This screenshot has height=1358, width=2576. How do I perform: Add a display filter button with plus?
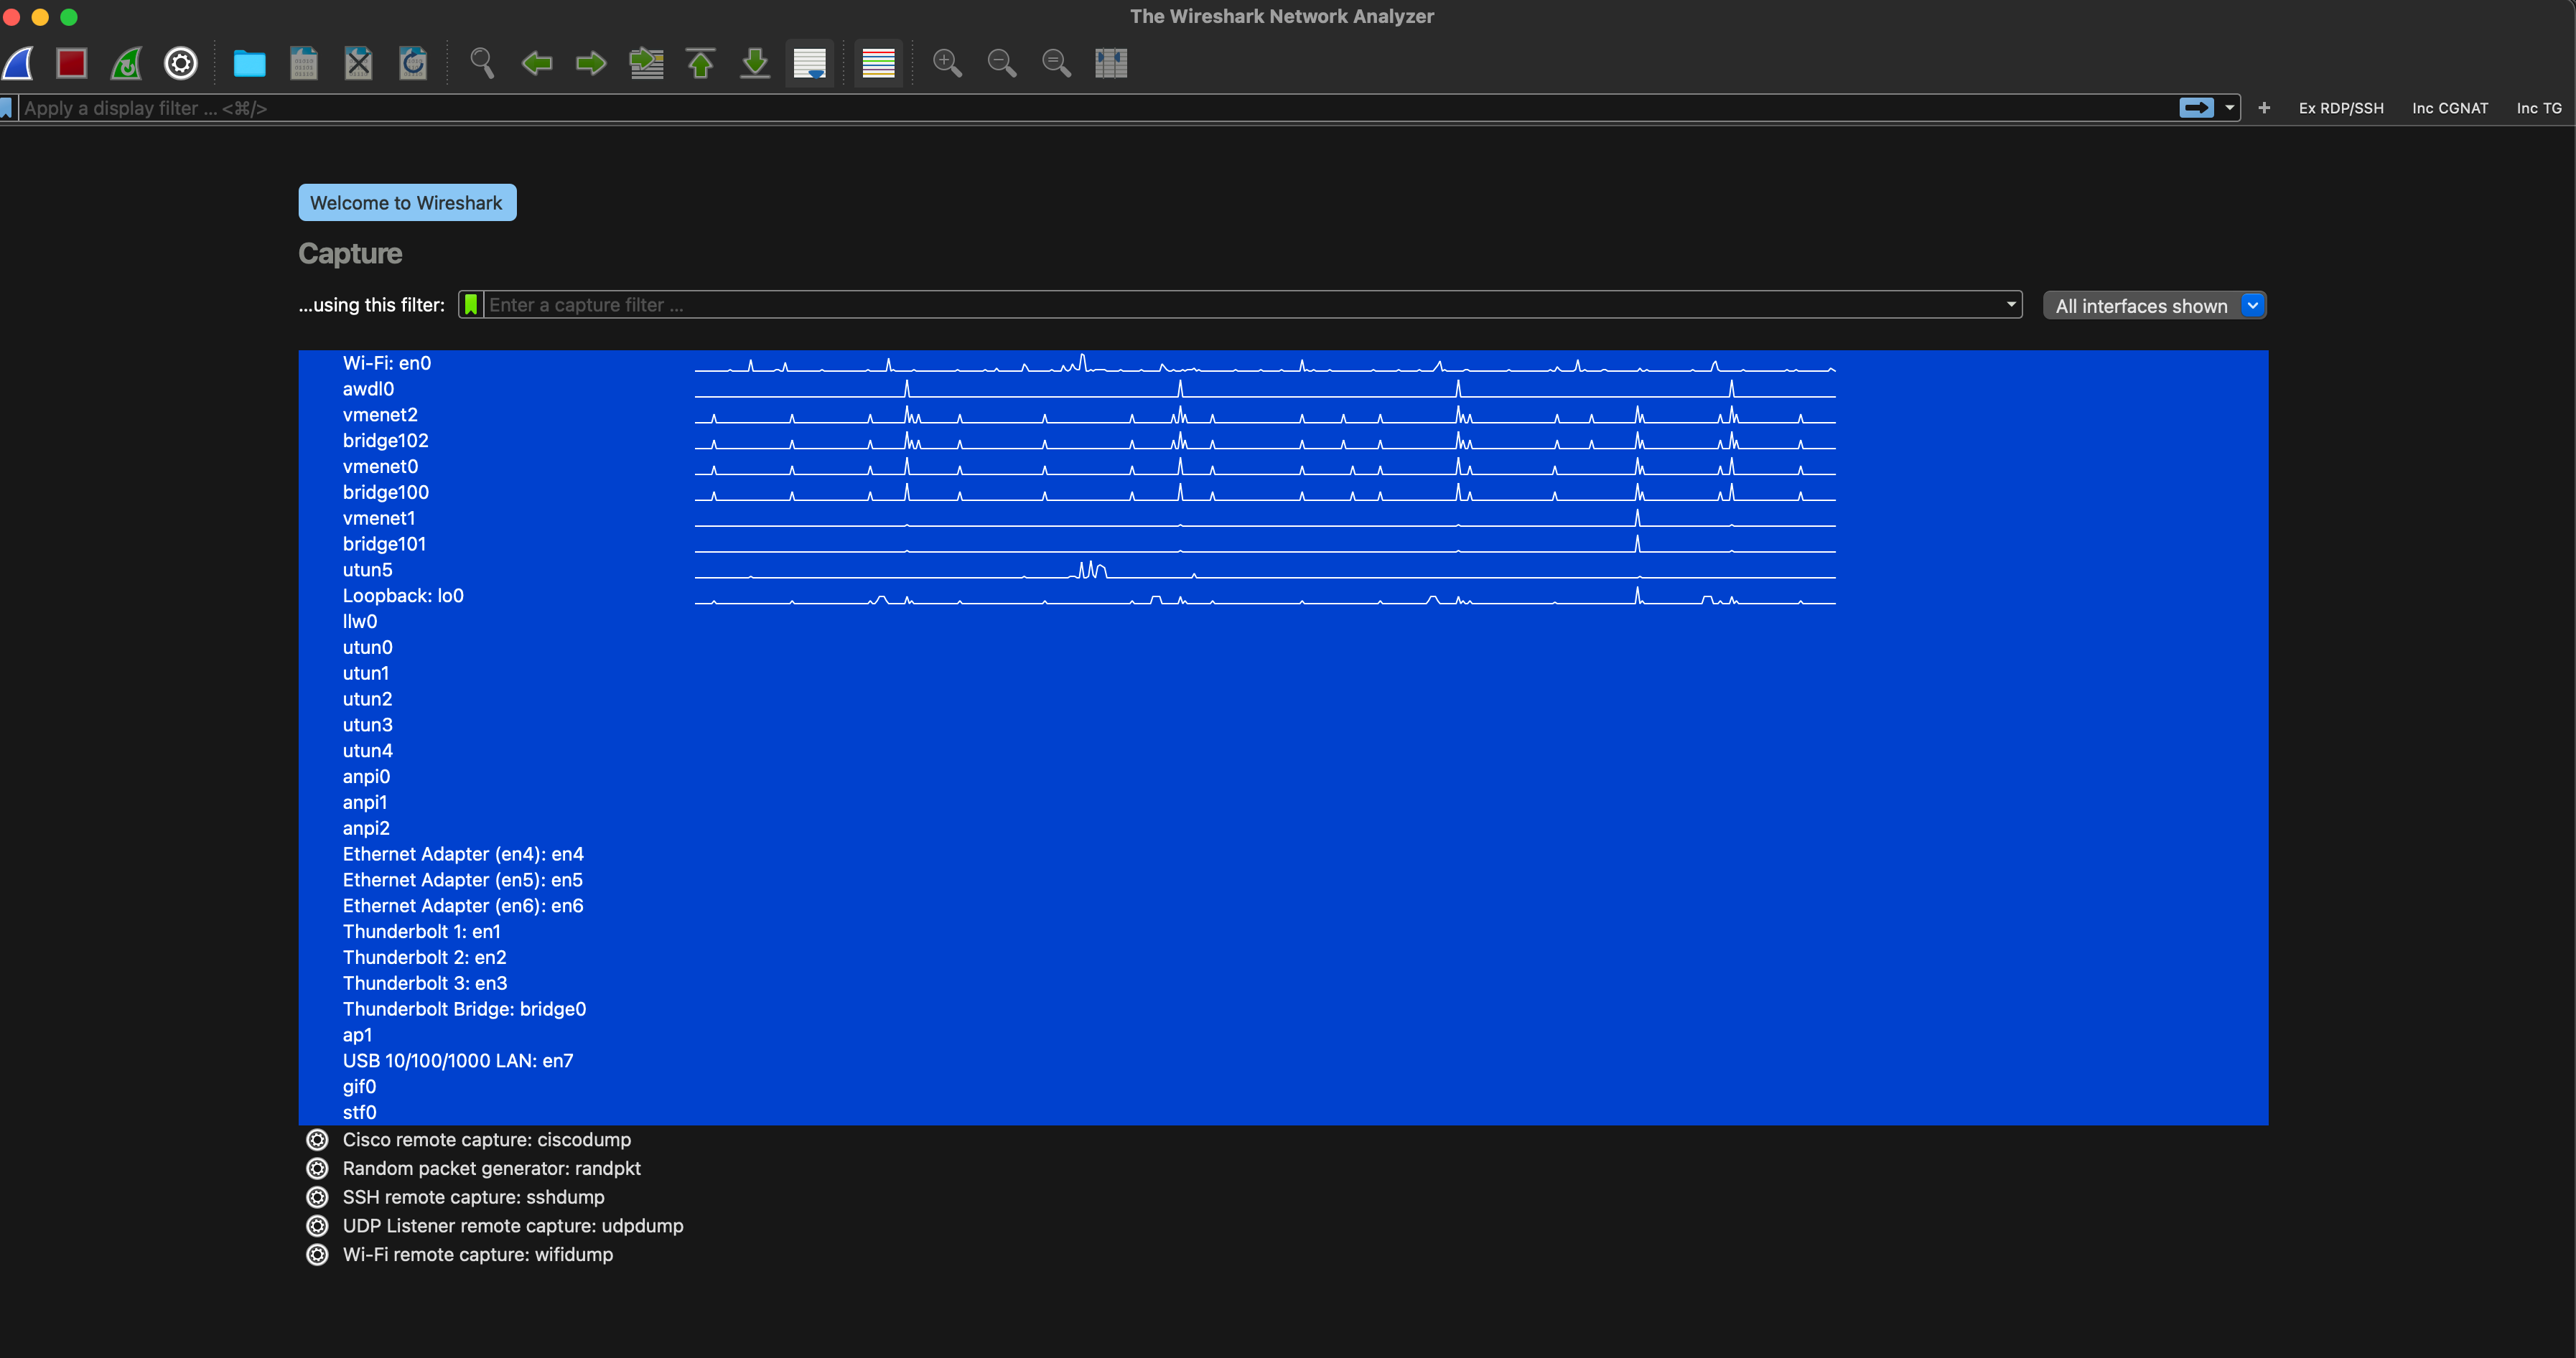click(2264, 108)
